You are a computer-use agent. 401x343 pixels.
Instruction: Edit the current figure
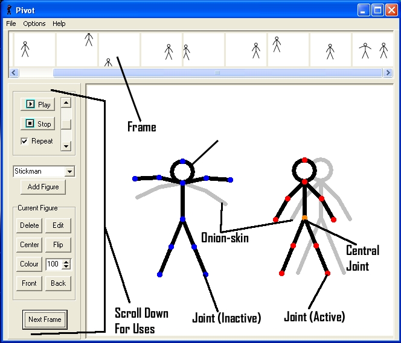click(x=58, y=225)
